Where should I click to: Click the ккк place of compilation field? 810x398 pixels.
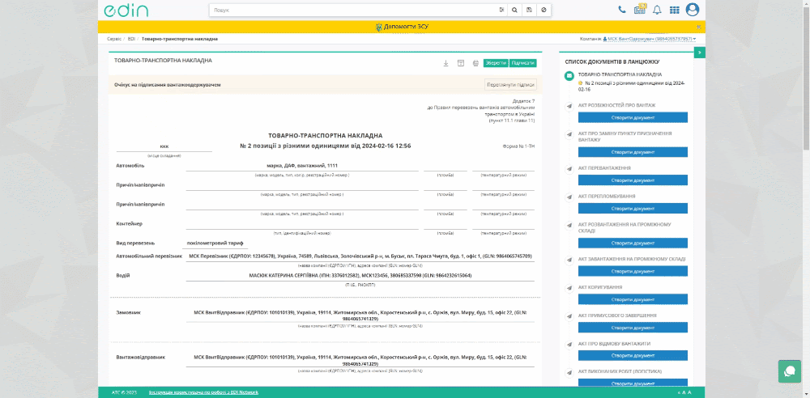coord(164,146)
